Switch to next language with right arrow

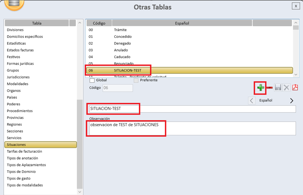(x=291, y=101)
